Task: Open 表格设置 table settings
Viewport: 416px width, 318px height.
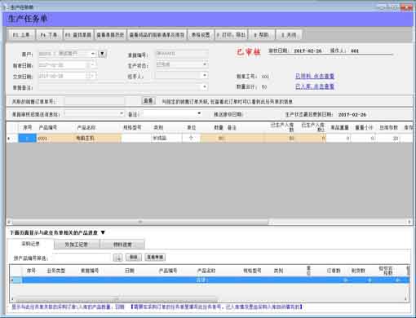Action: click(201, 35)
